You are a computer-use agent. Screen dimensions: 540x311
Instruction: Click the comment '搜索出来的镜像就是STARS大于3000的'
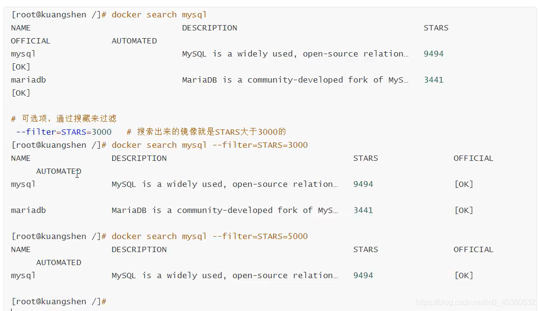pos(211,132)
